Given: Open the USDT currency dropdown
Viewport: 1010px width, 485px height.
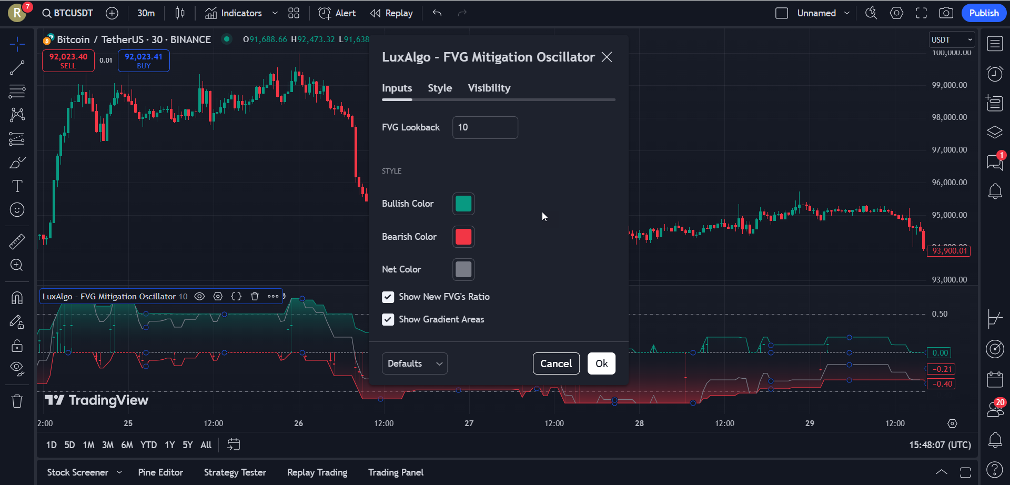Looking at the screenshot, I should (x=952, y=40).
